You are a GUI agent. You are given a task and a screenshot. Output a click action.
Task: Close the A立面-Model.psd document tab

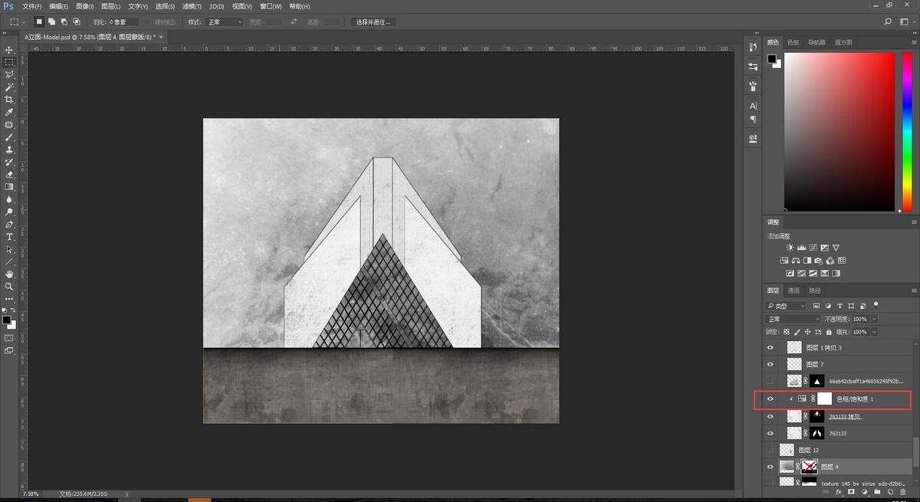(160, 36)
